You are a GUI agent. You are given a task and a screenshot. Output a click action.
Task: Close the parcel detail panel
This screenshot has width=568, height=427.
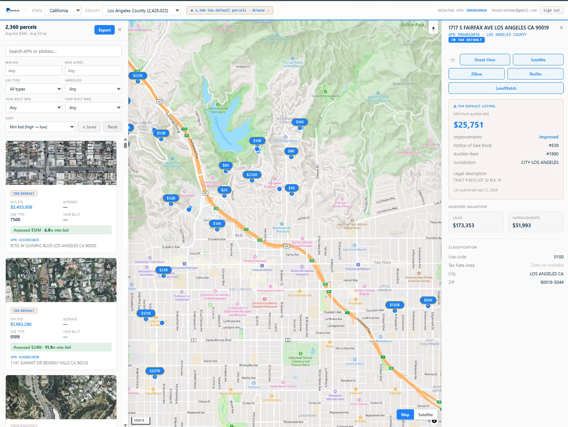point(561,28)
